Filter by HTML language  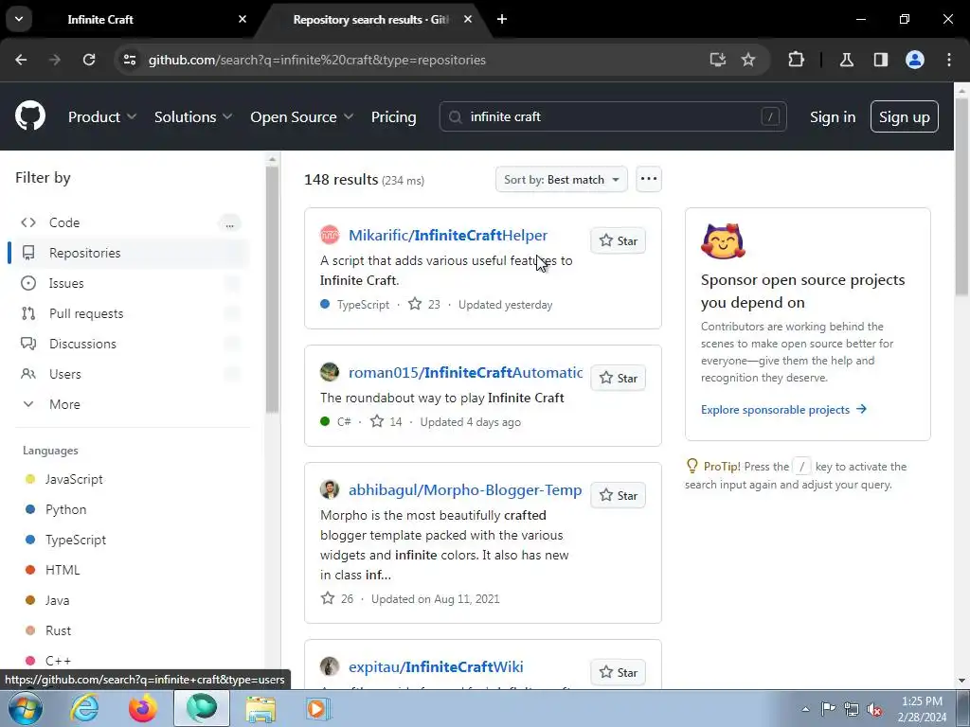(63, 570)
